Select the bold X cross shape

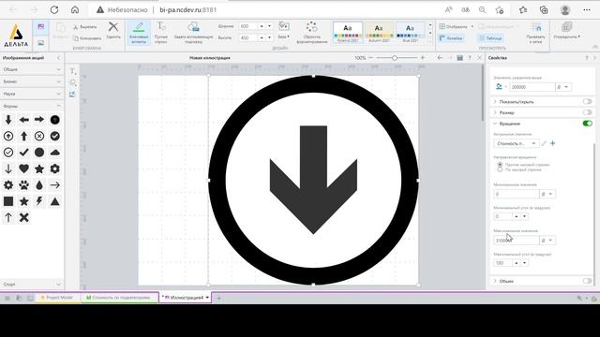coord(23,218)
